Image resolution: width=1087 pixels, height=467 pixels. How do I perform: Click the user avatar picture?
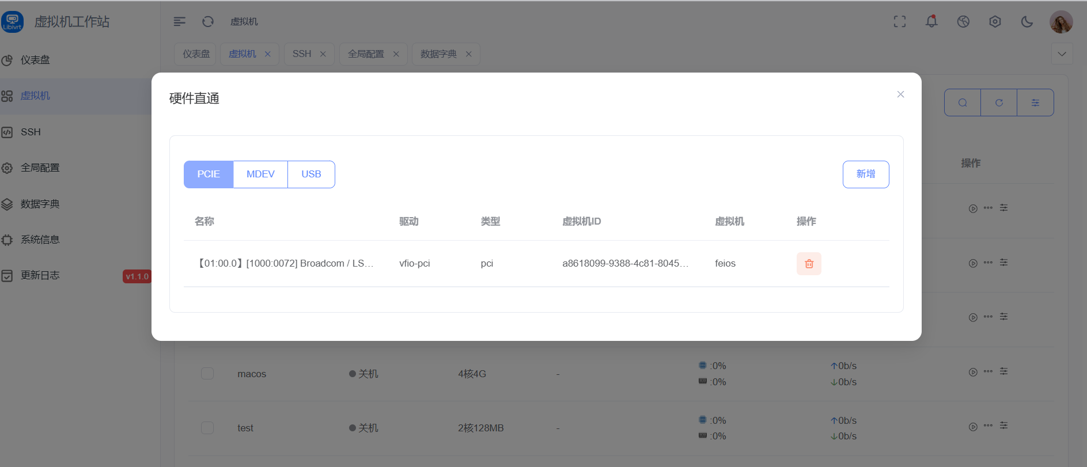click(1061, 22)
